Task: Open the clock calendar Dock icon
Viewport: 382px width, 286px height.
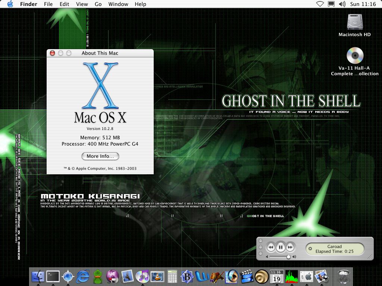Action: coord(276,276)
